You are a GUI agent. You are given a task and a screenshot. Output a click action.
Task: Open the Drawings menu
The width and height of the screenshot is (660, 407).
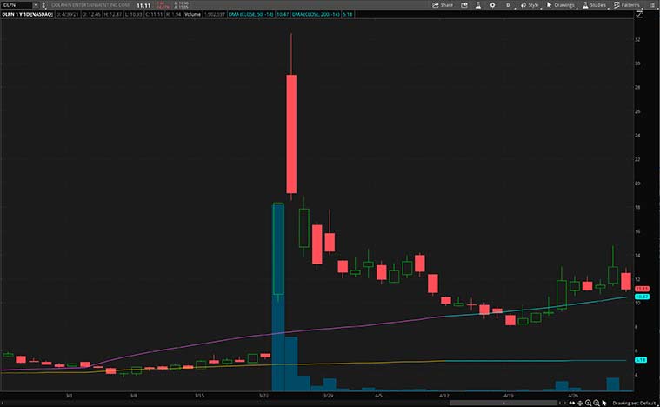point(562,4)
